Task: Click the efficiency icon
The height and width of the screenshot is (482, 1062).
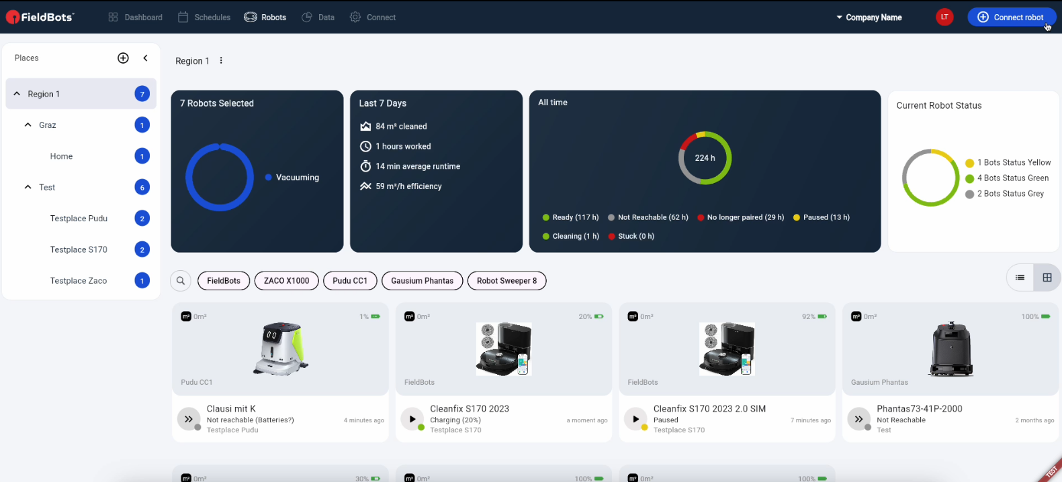Action: tap(365, 186)
